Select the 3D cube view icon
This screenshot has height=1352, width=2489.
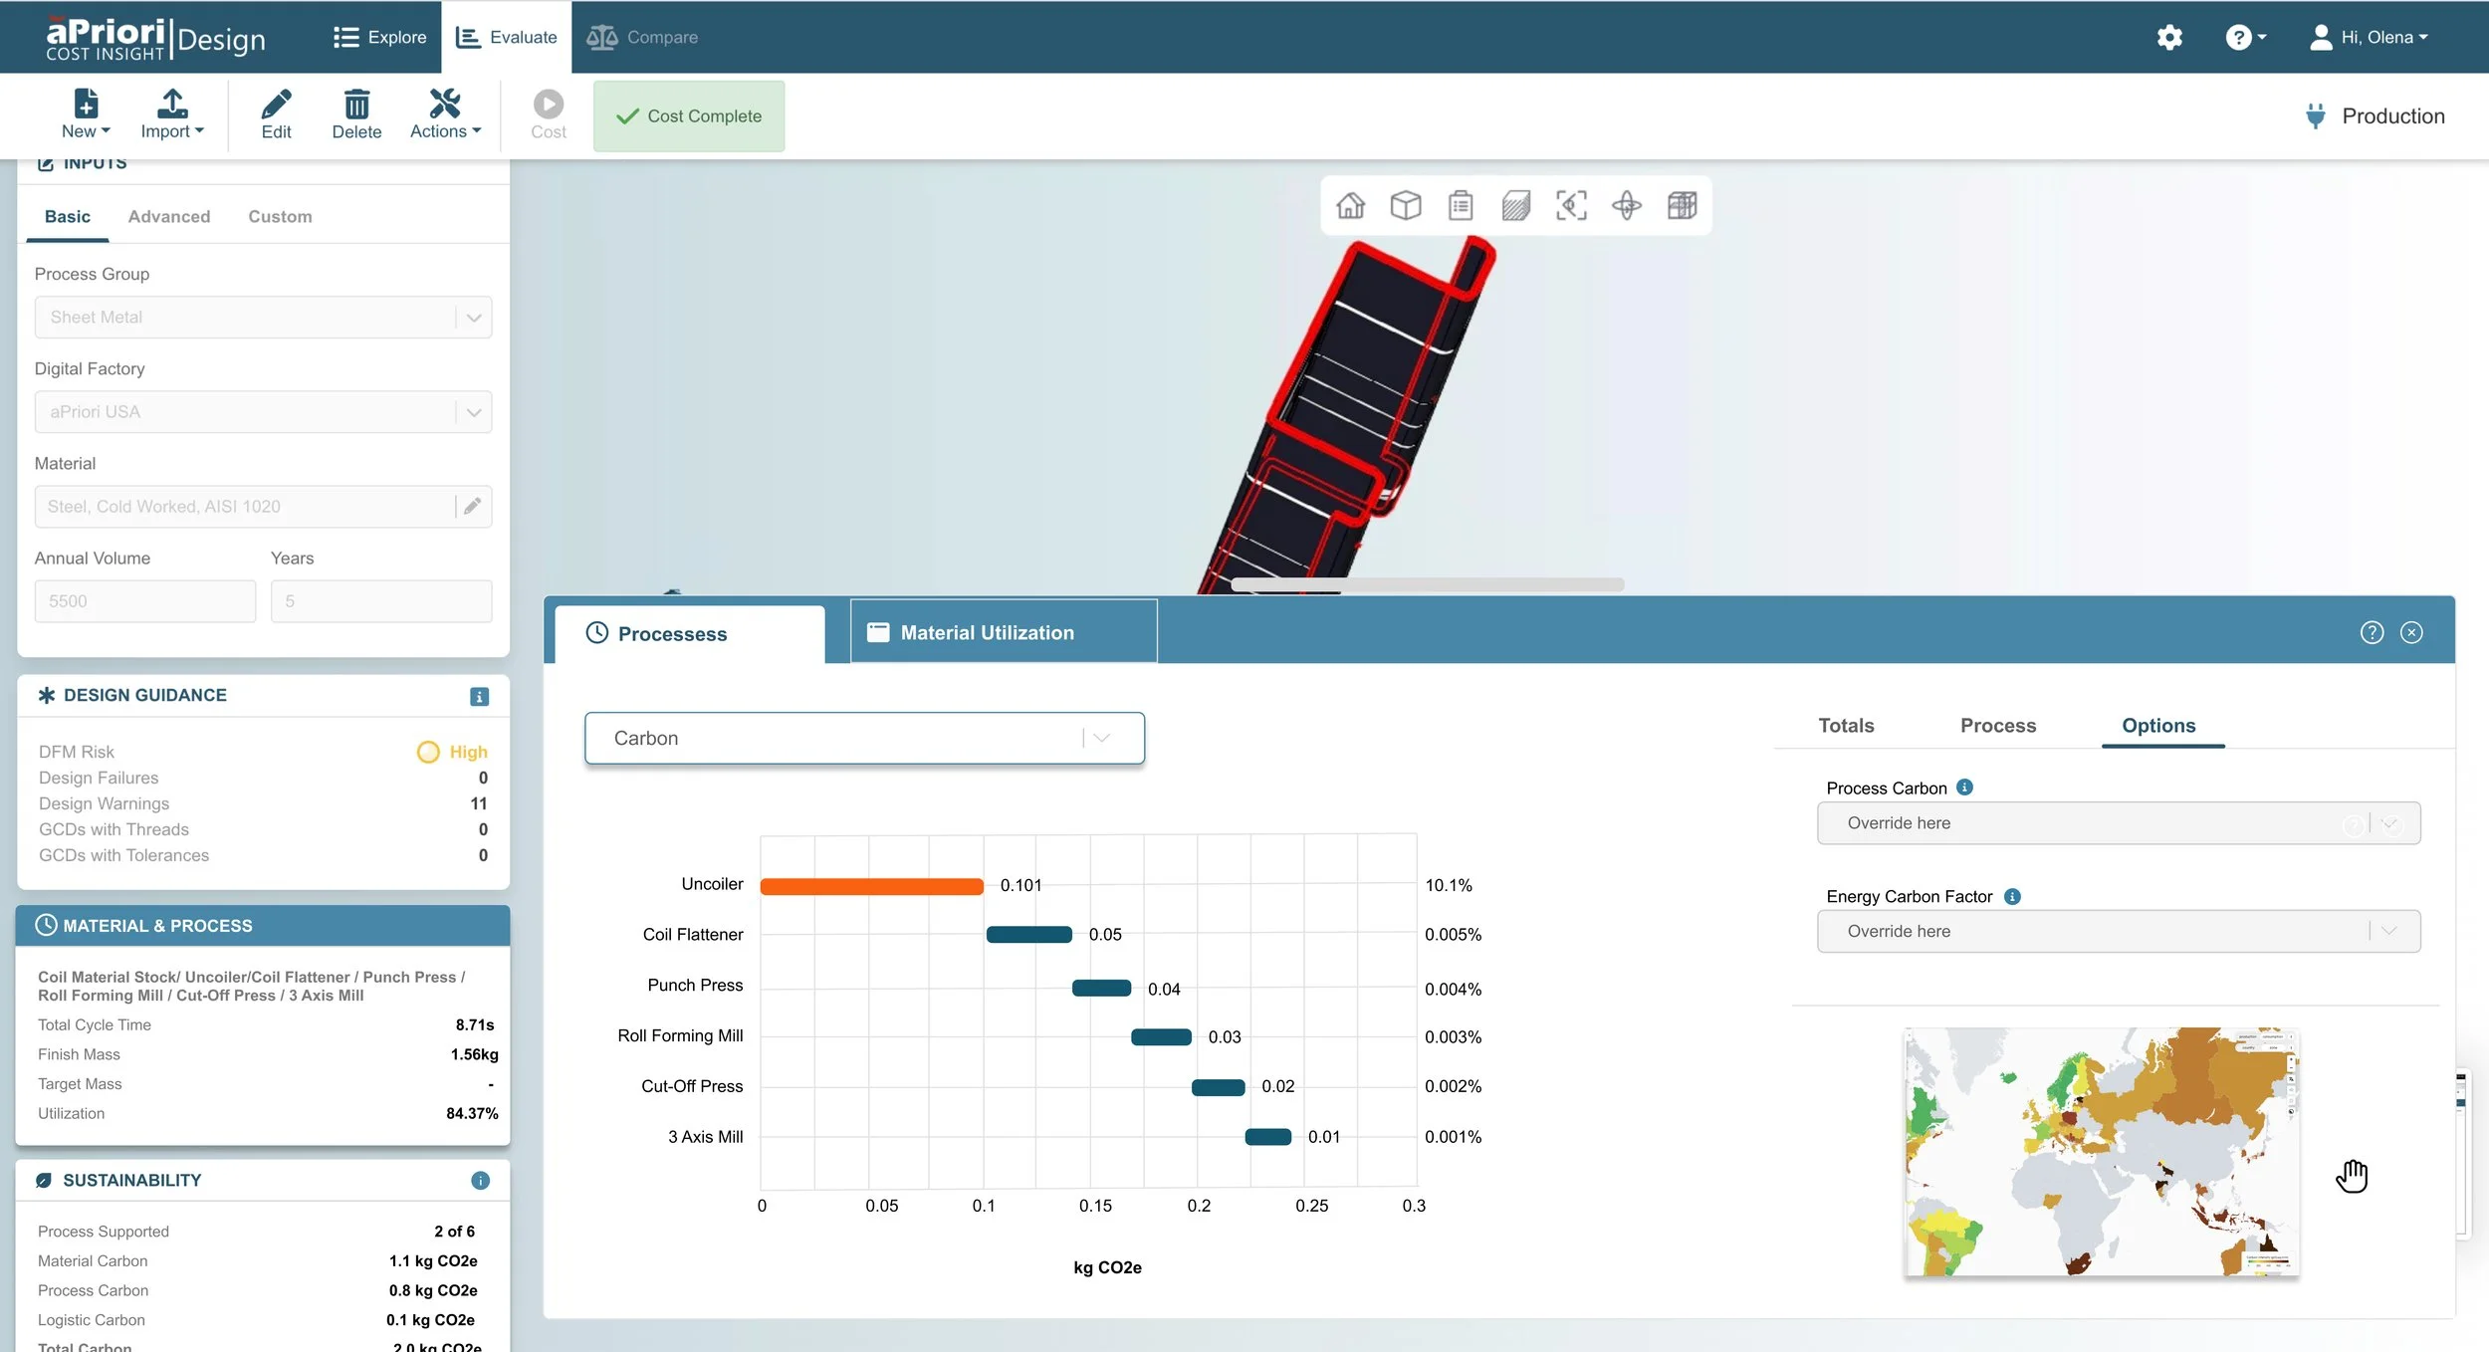1406,205
